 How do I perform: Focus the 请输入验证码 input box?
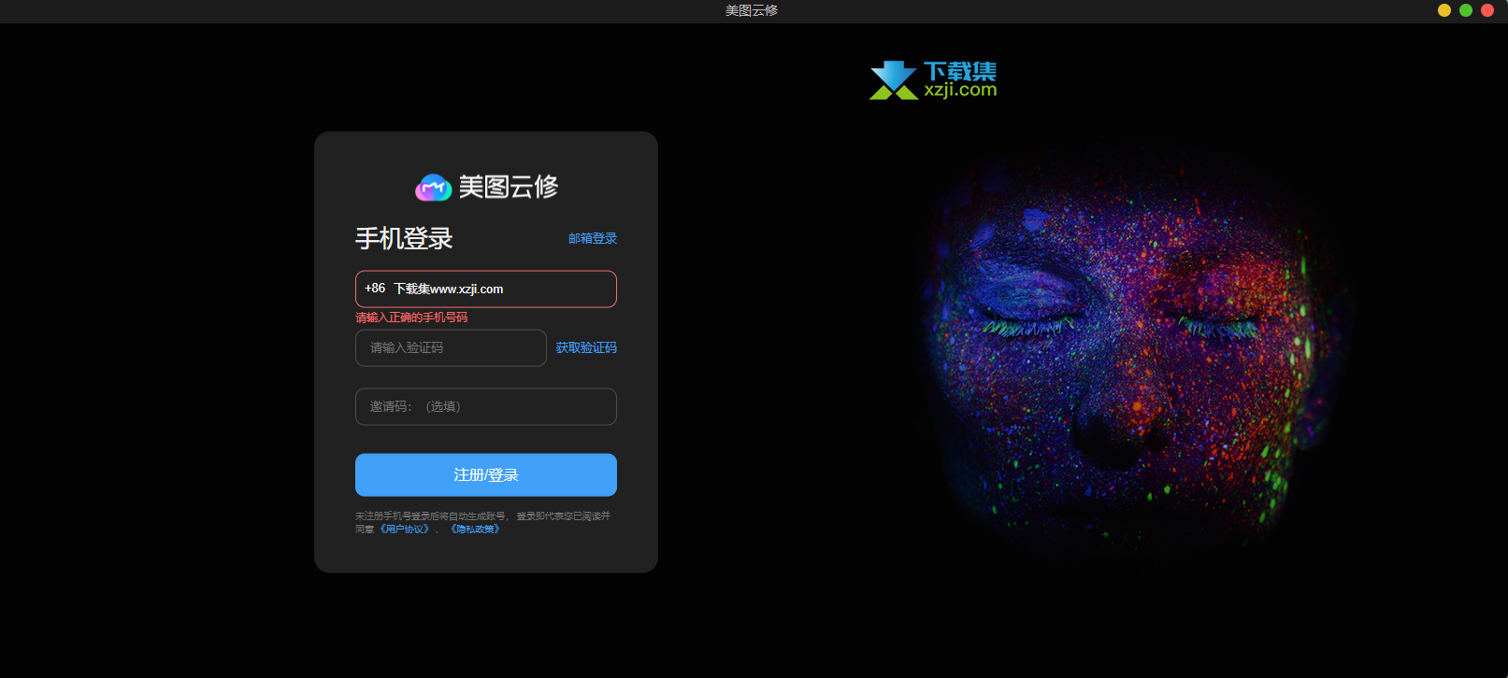point(451,348)
